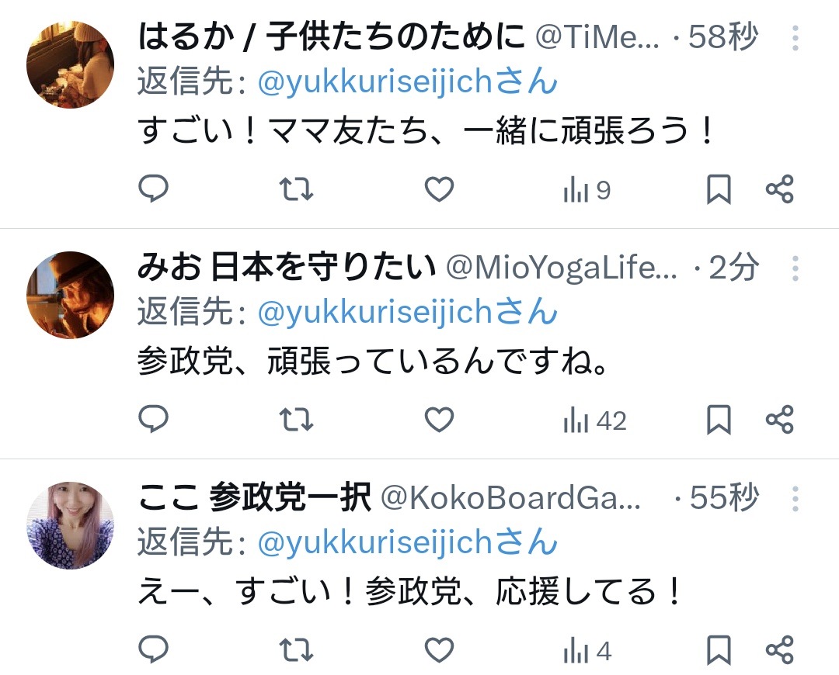Share the tweet from みお
The image size is (839, 675).
[x=780, y=419]
